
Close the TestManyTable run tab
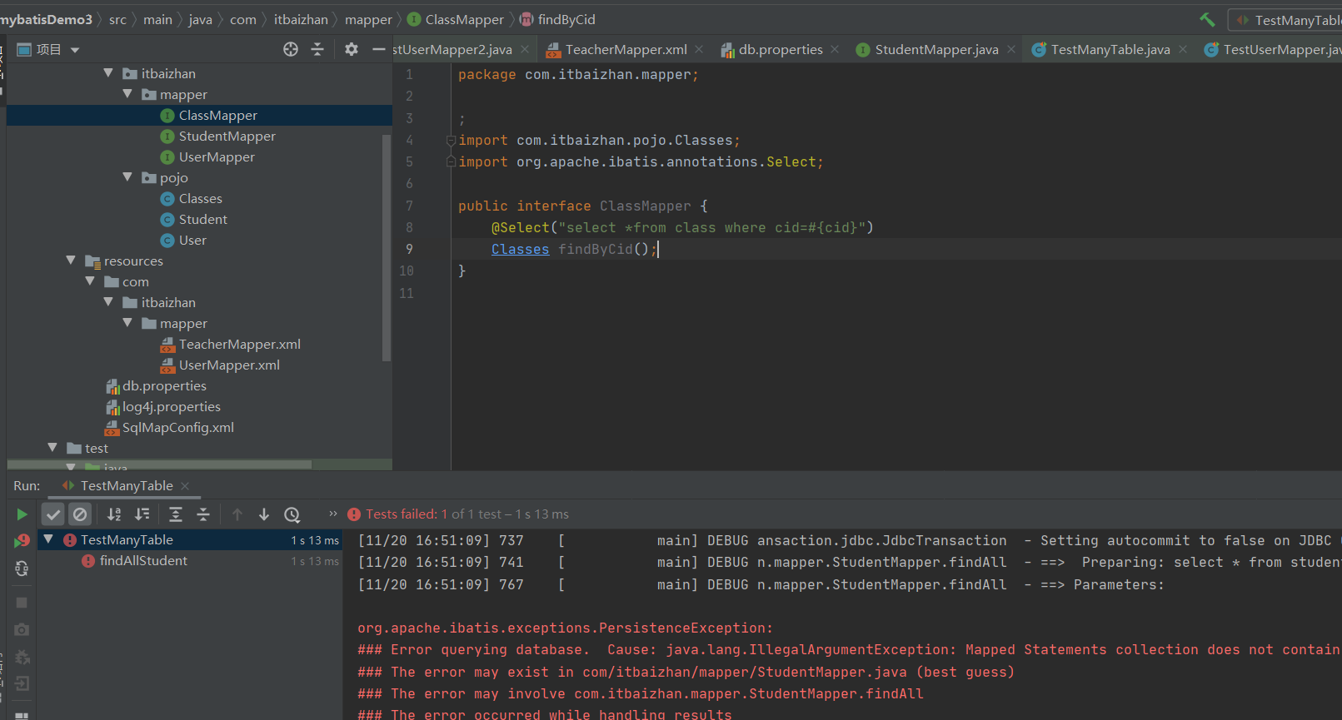point(185,486)
